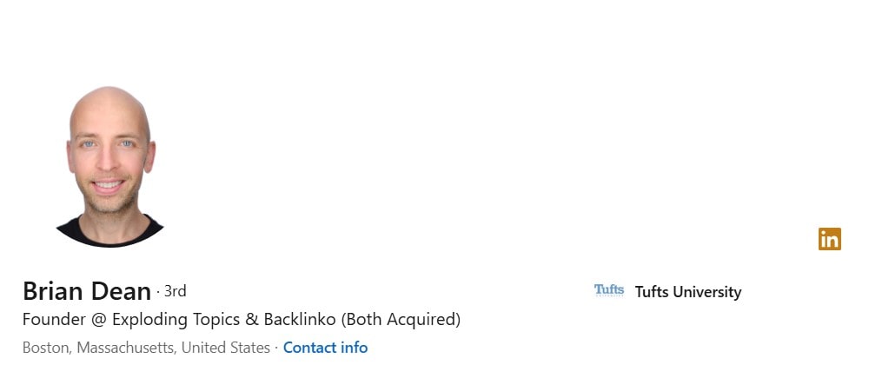Click United States in the location line
Screen dimensions: 869x365
coord(226,348)
